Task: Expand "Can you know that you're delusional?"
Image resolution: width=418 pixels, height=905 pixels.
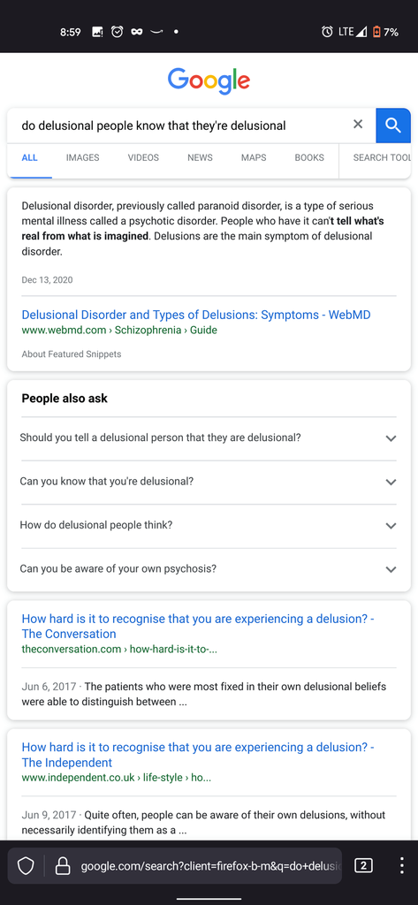Action: 209,482
